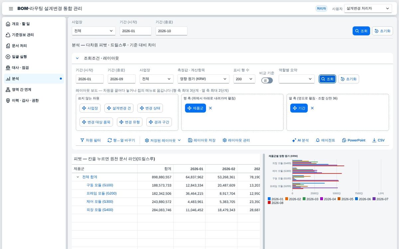Click top 기간 (종료) field showing 2026-10
This screenshot has width=399, height=249.
click(x=172, y=31)
